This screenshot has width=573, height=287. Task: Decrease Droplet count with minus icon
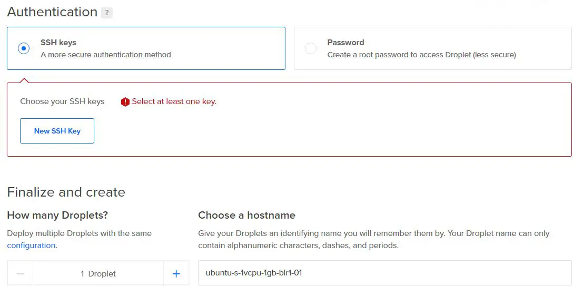click(21, 273)
